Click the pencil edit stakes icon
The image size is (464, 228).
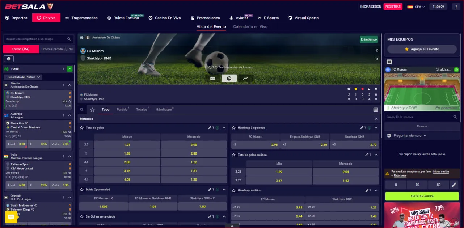point(454,185)
